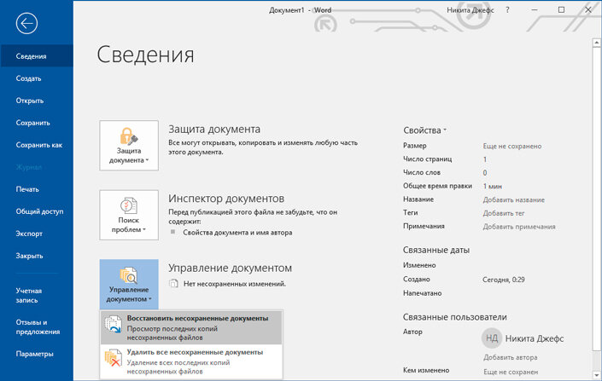Open the Печать page
Image resolution: width=602 pixels, height=381 pixels.
(37, 189)
